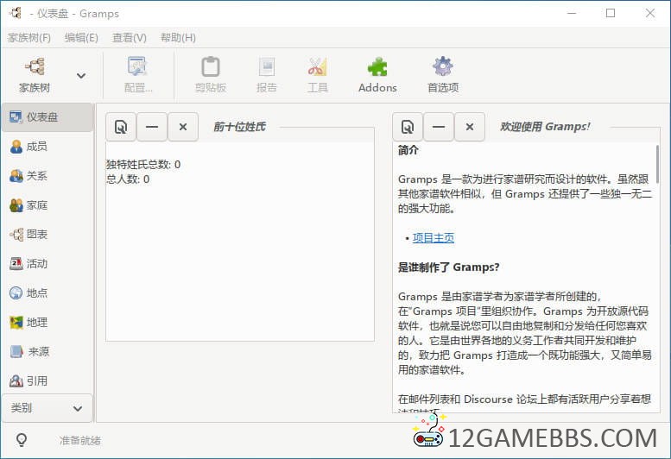Collapse the 欢迎使用 Gramps! gramplet
Viewport: 671px width, 459px height.
pos(439,127)
